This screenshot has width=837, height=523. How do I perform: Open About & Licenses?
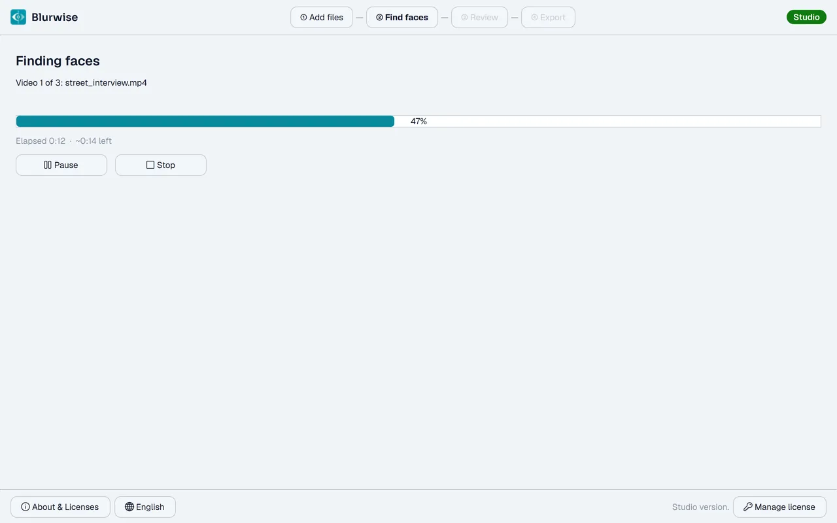coord(60,507)
